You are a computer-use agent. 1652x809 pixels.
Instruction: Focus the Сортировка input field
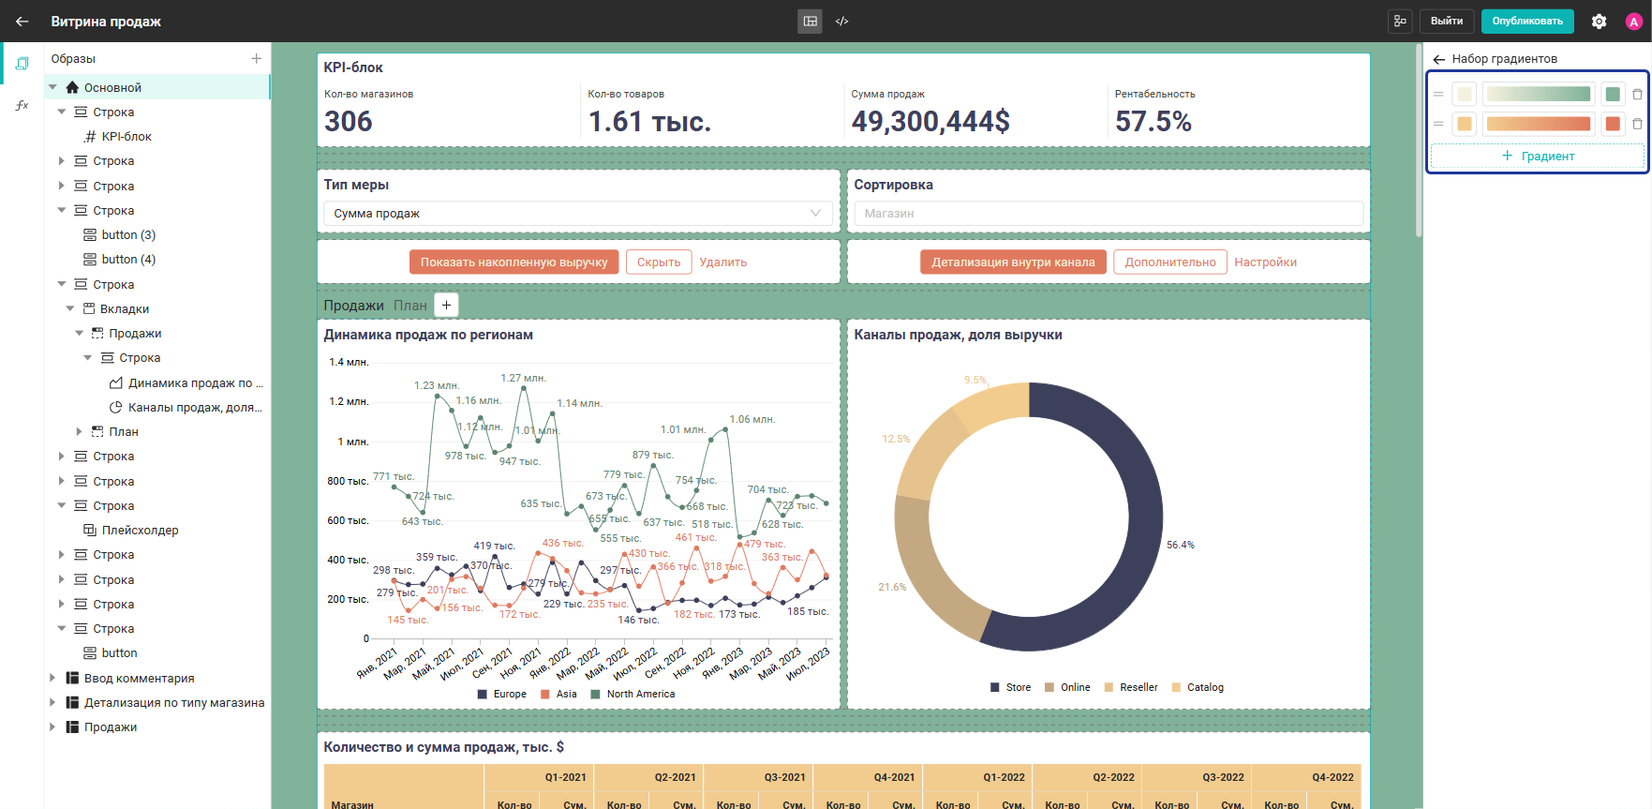[x=1109, y=214]
